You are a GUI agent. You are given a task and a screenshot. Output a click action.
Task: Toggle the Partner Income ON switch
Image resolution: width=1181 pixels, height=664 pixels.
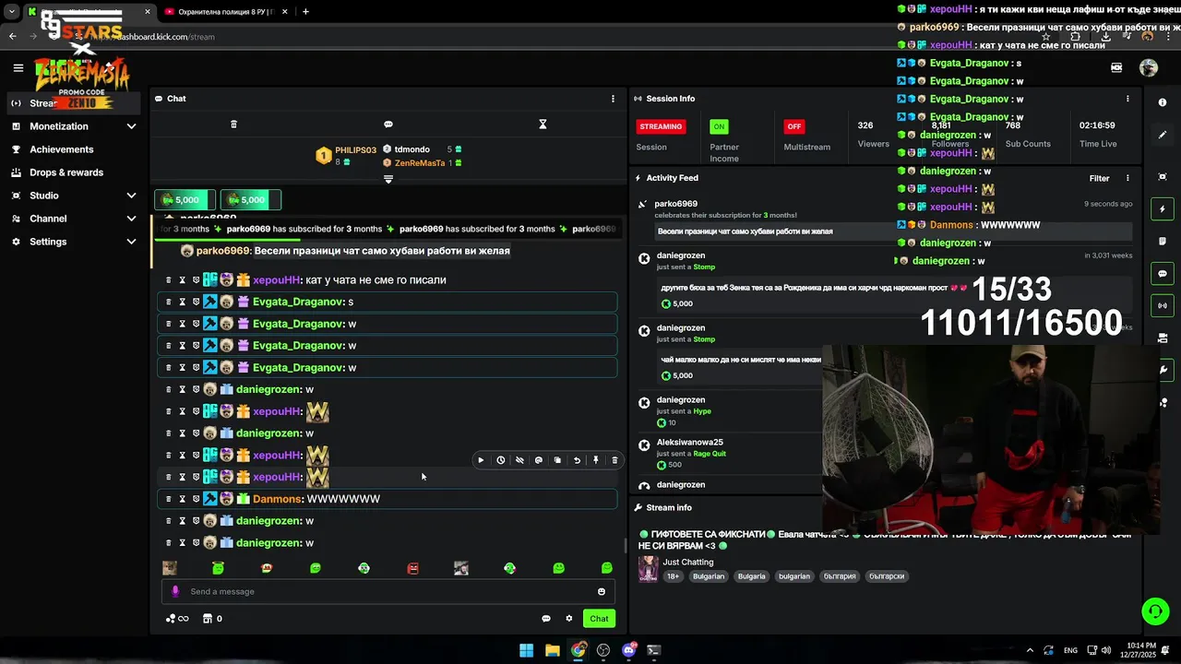pyautogui.click(x=719, y=126)
